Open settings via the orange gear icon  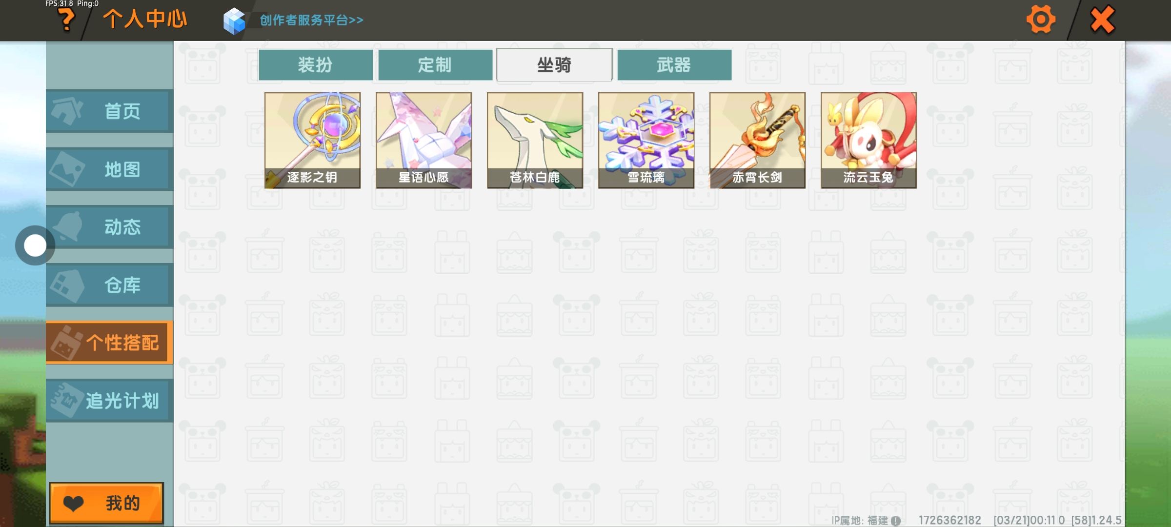pyautogui.click(x=1041, y=20)
